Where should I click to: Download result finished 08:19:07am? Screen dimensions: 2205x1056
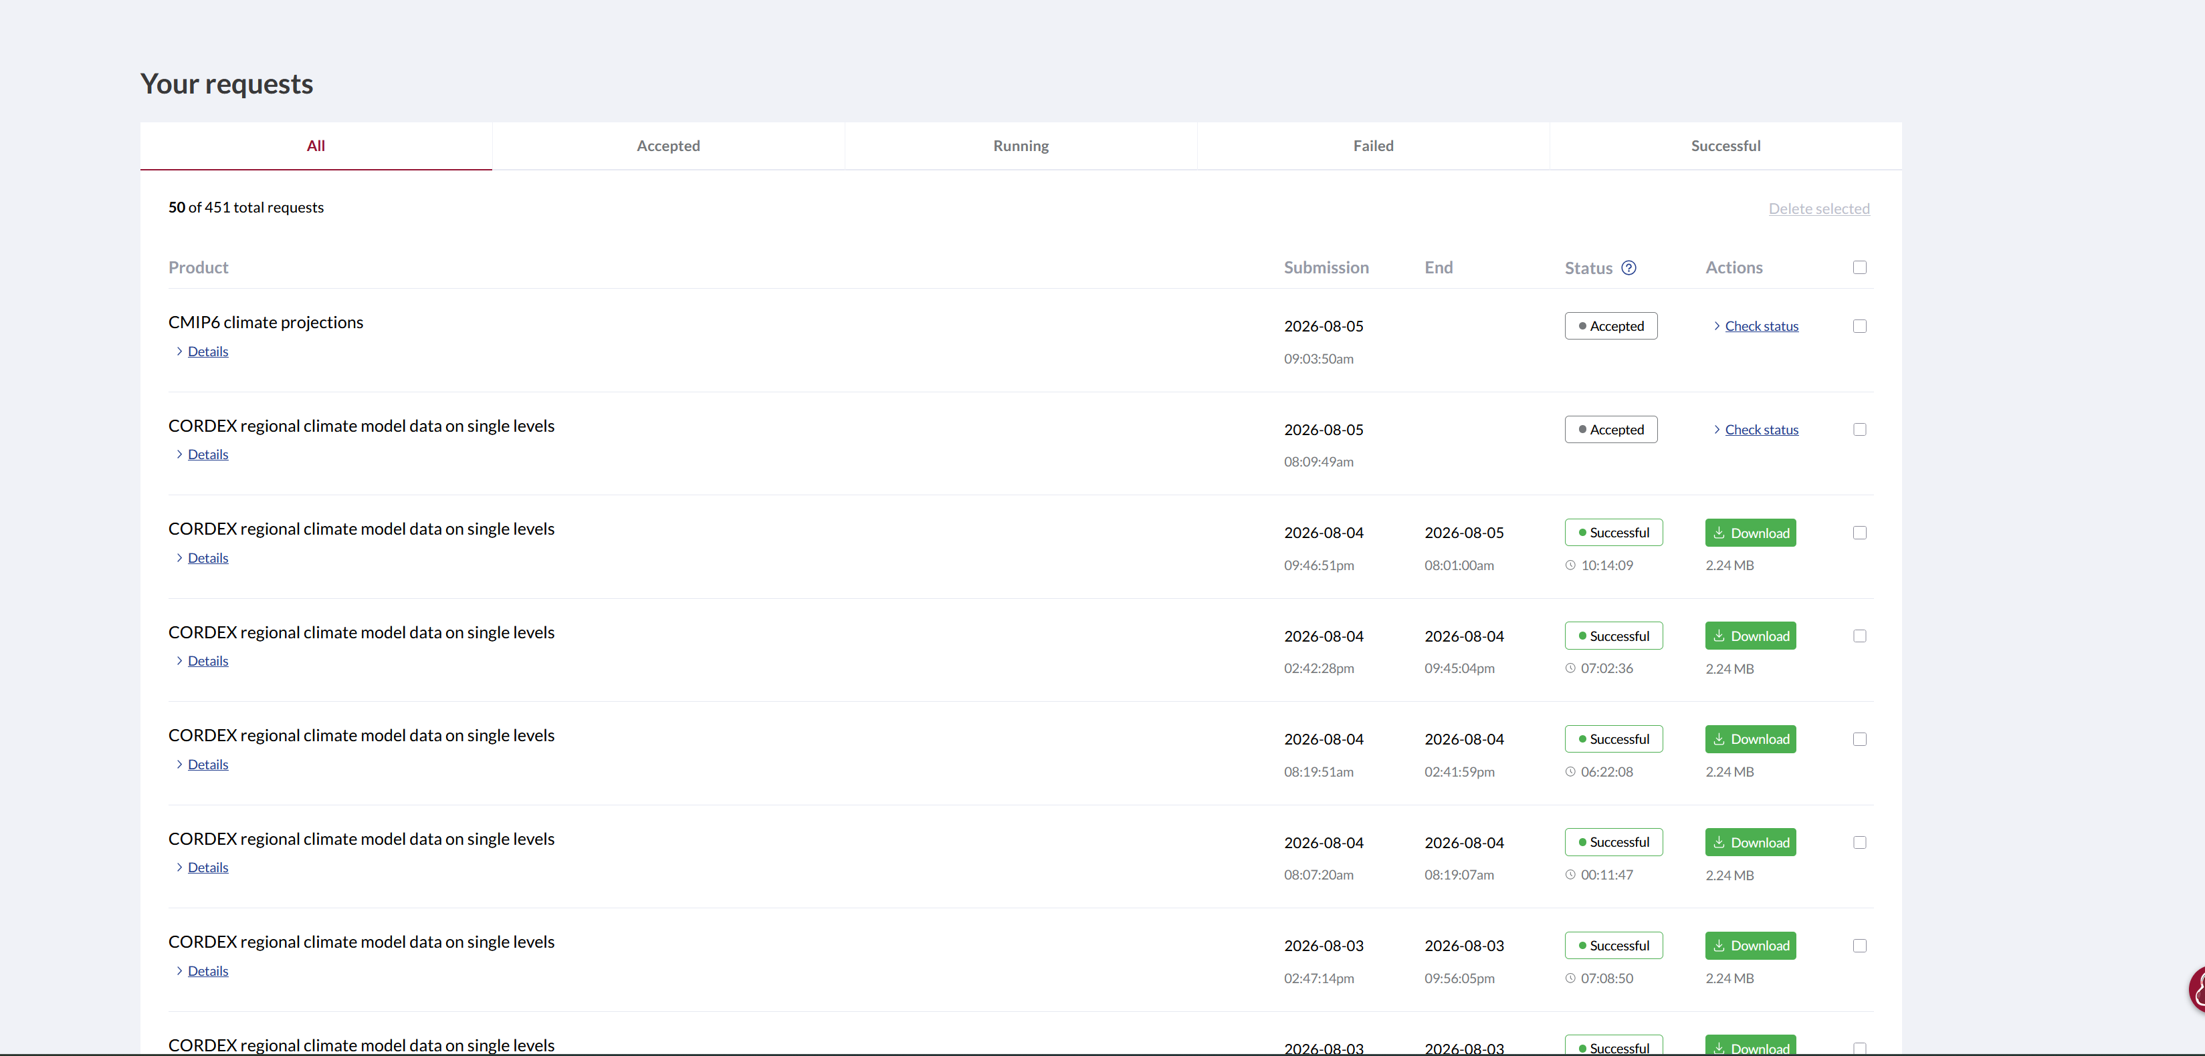[1750, 842]
